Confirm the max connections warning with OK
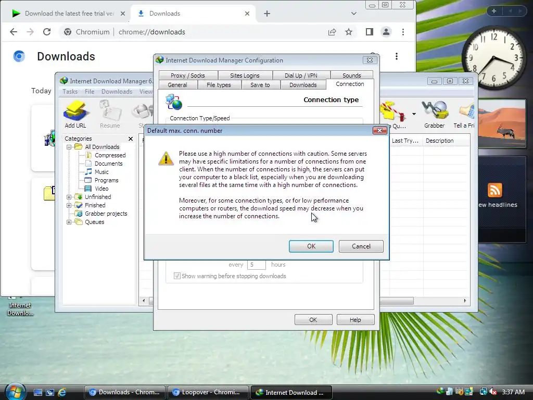 311,246
